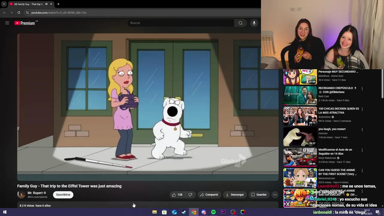The width and height of the screenshot is (384, 216).
Task: Click channel name 'NitoAnimeLists'
Action: click(x=327, y=178)
